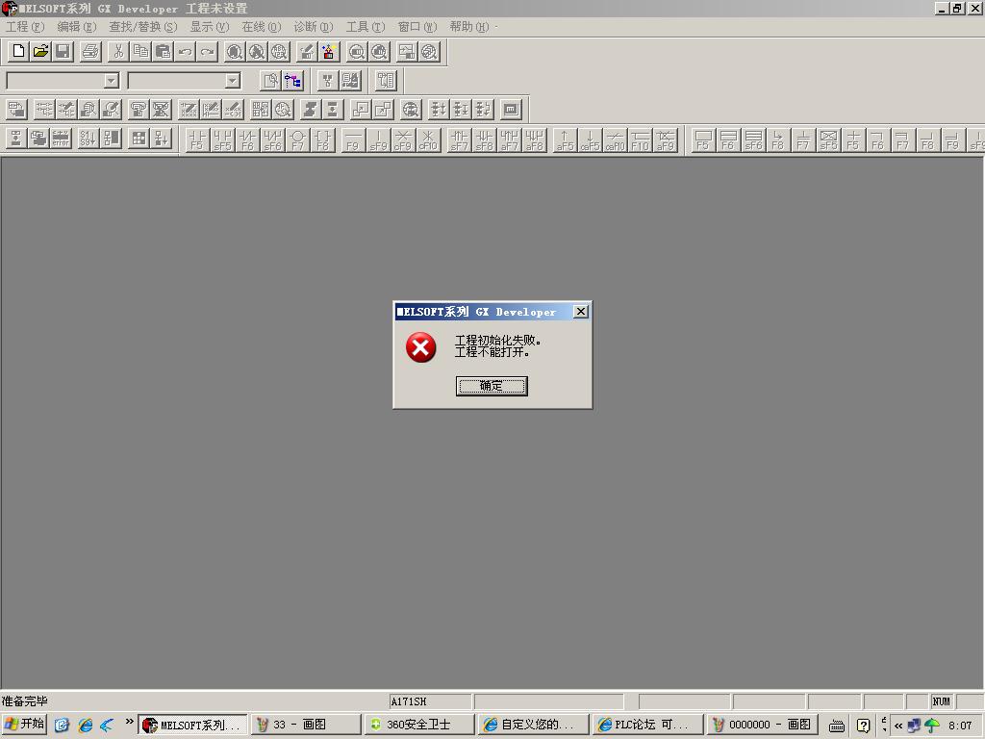This screenshot has width=985, height=739.
Task: Click the New project icon
Action: pos(18,52)
